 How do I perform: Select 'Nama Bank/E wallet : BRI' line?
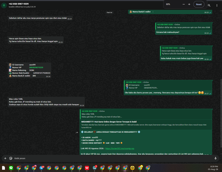pos(23,76)
